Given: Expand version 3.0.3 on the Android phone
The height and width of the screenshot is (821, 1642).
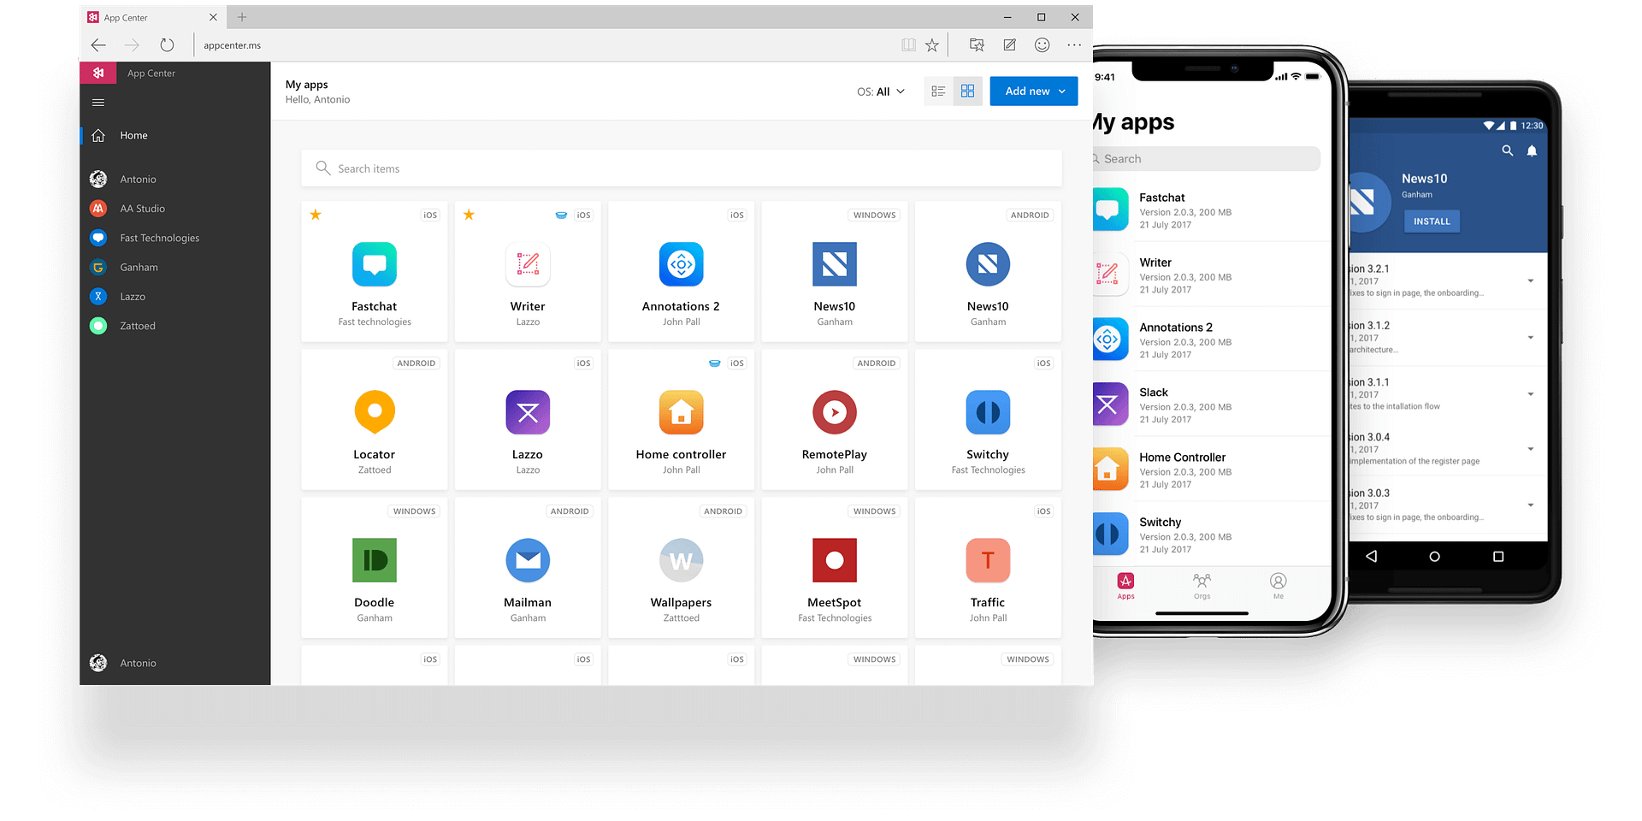Looking at the screenshot, I should click(1531, 505).
